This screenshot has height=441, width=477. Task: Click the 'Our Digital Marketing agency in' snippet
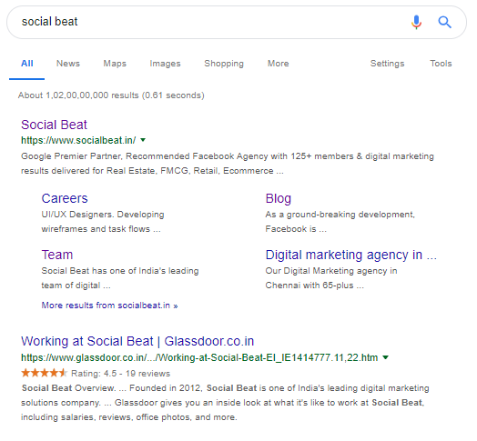click(x=331, y=278)
